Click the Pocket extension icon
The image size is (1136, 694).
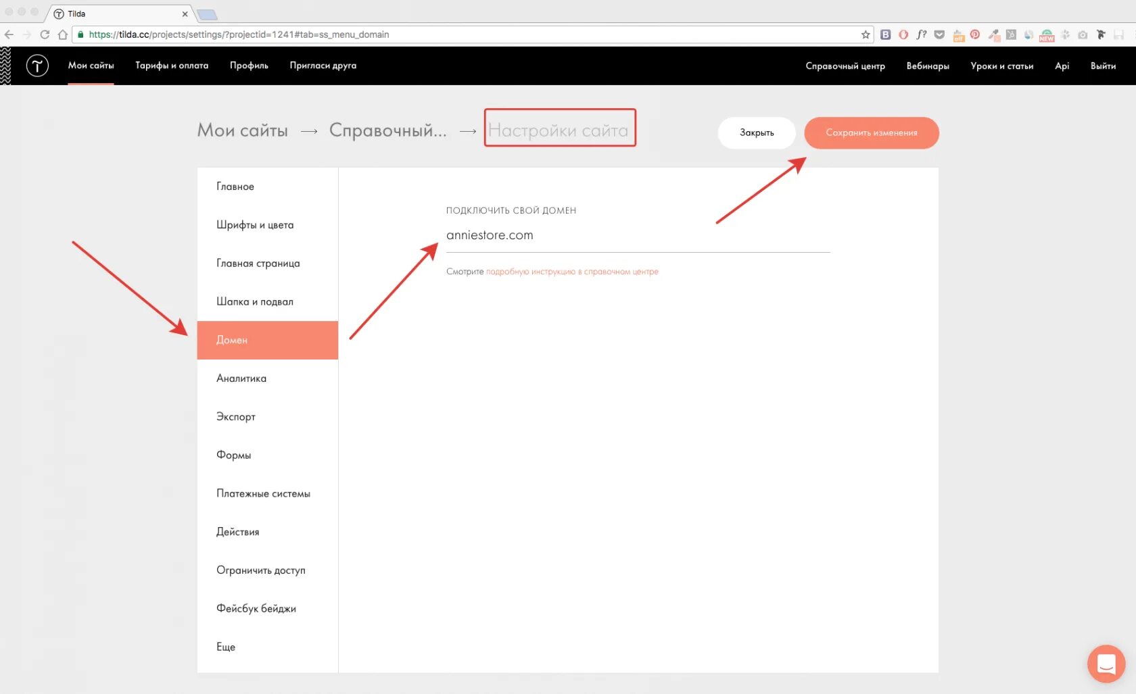pyautogui.click(x=939, y=34)
